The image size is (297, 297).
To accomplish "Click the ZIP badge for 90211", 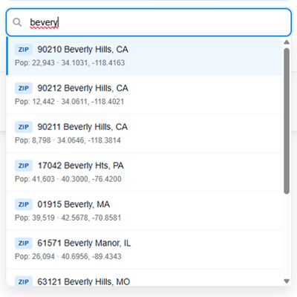I will point(24,127).
